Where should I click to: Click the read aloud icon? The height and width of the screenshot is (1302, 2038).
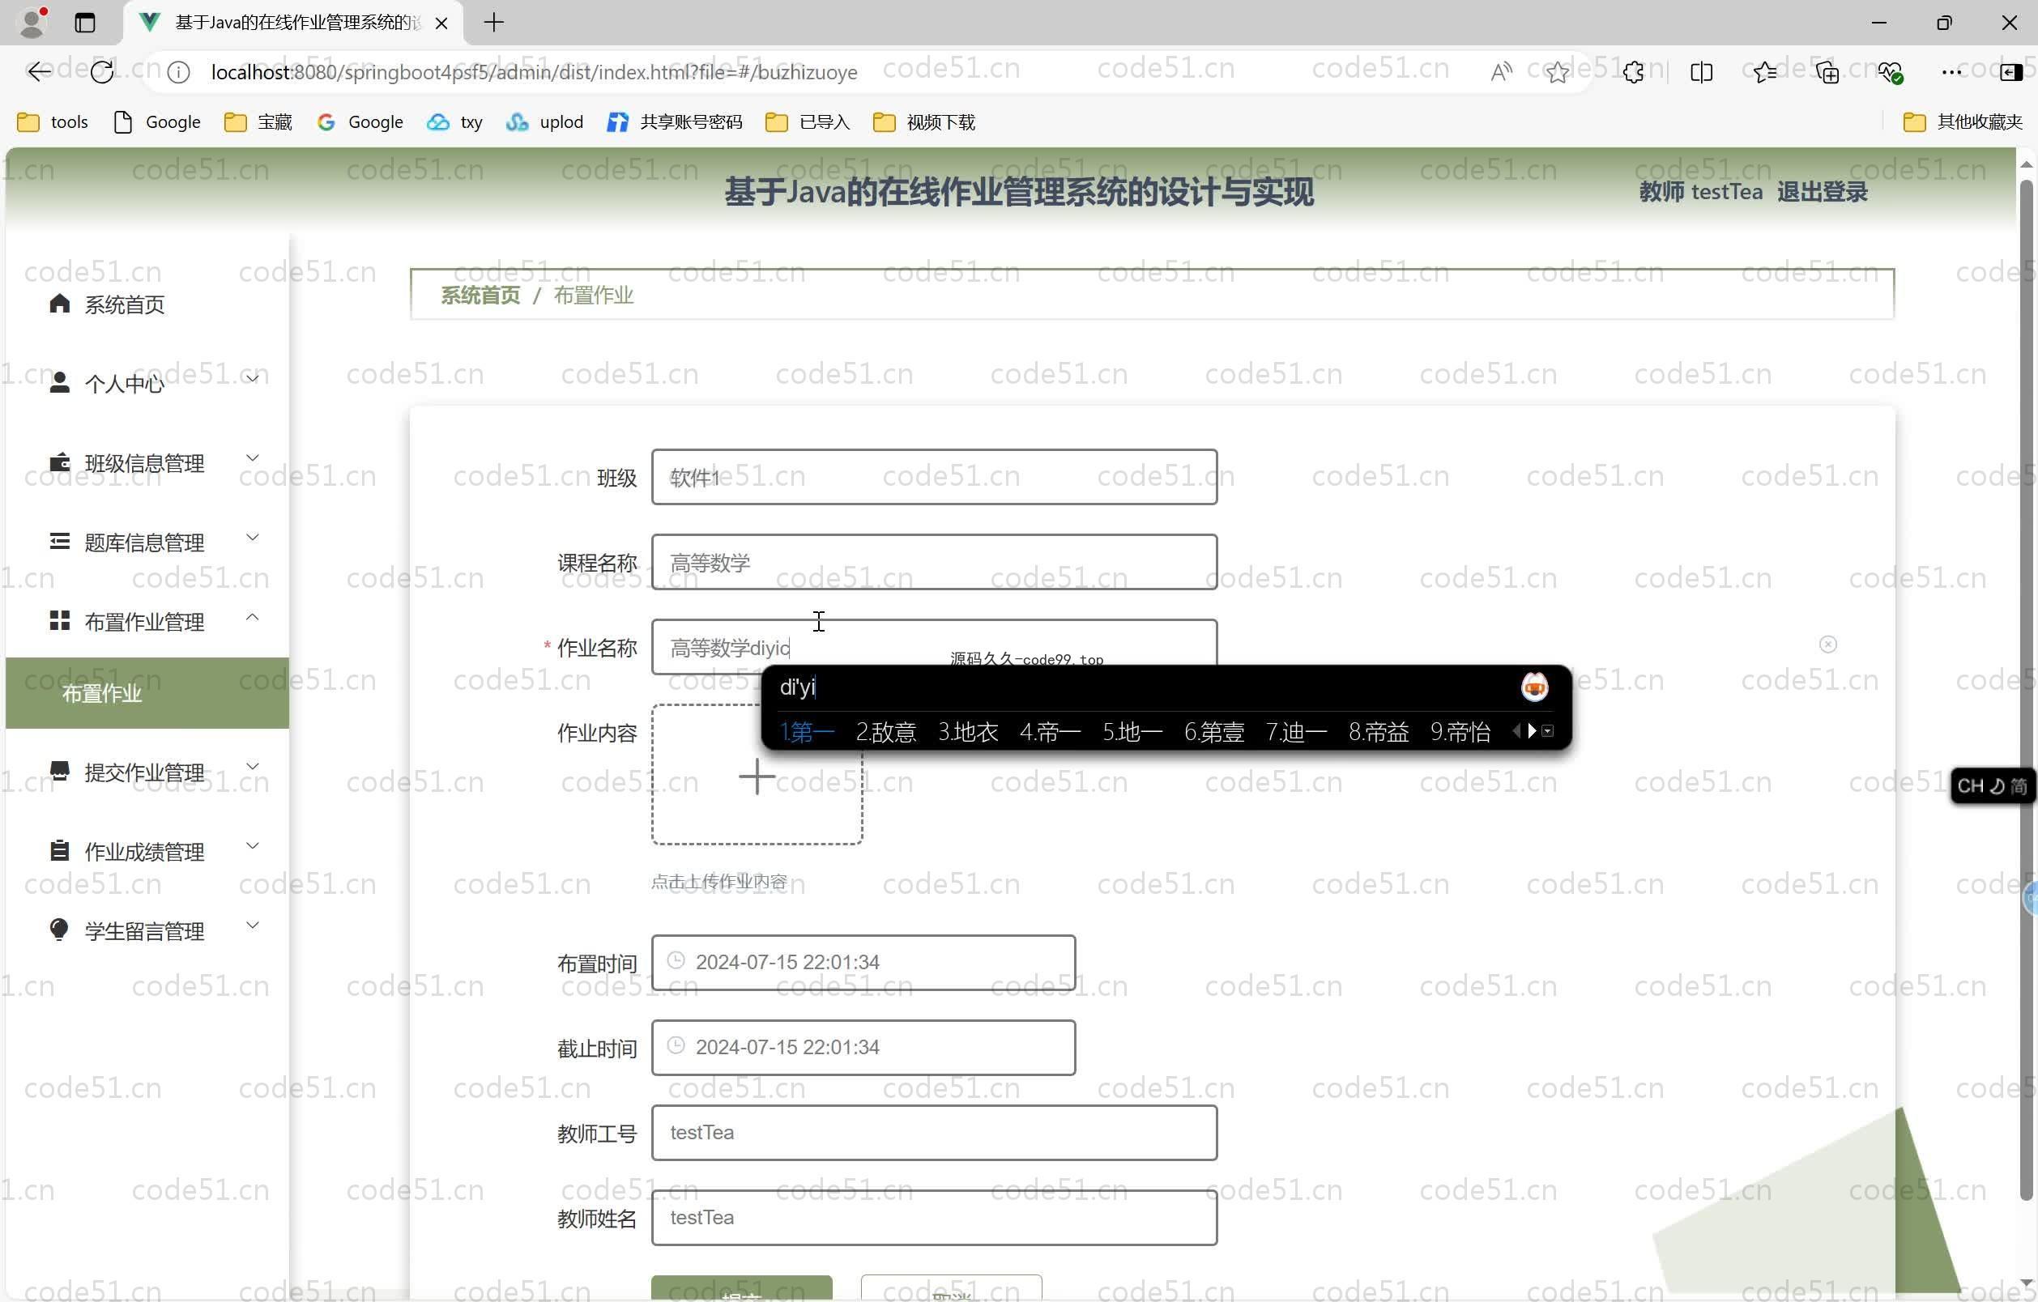click(1501, 73)
